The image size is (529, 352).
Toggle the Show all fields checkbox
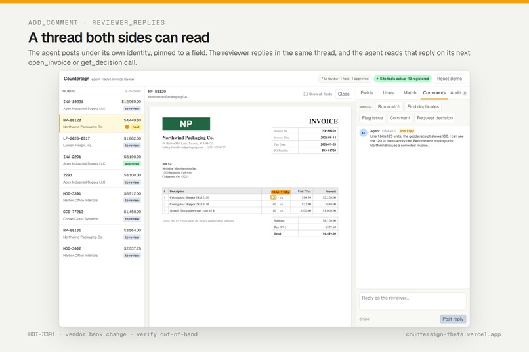[306, 94]
